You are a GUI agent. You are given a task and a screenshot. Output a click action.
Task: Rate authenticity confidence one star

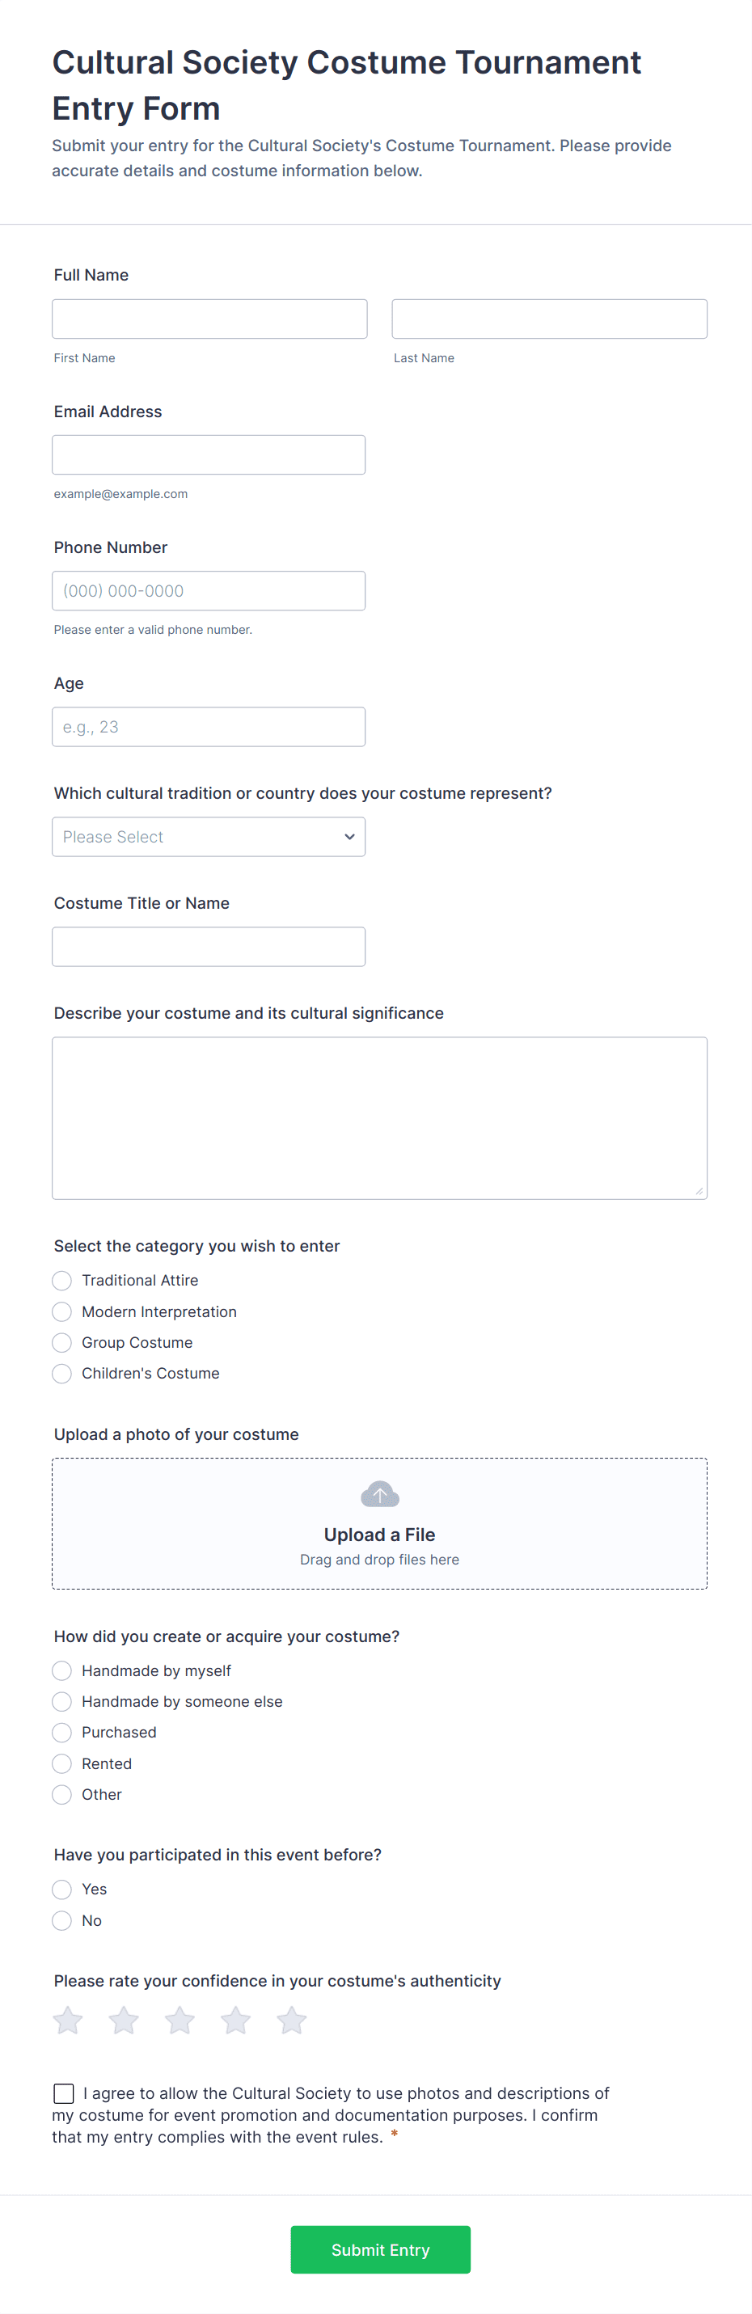click(68, 2021)
